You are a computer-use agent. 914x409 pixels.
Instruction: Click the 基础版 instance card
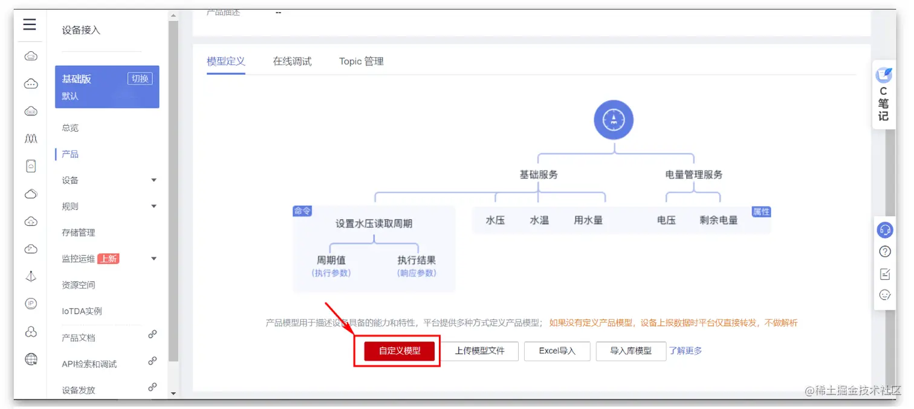[x=107, y=87]
